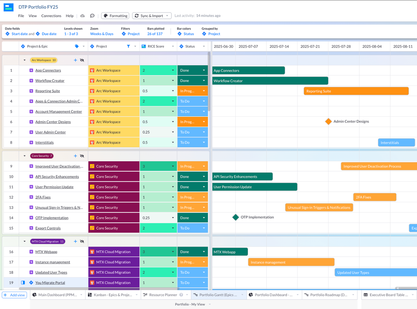
Task: Click Portfolio Roadmap tab gantt icon
Action: (x=306, y=295)
